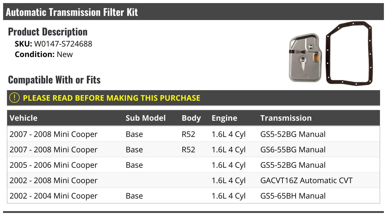Click the Sub Model column header
Screen dimensions: 387x216
[x=146, y=118]
